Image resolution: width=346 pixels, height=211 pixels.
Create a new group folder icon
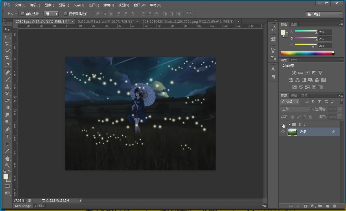pos(320,206)
